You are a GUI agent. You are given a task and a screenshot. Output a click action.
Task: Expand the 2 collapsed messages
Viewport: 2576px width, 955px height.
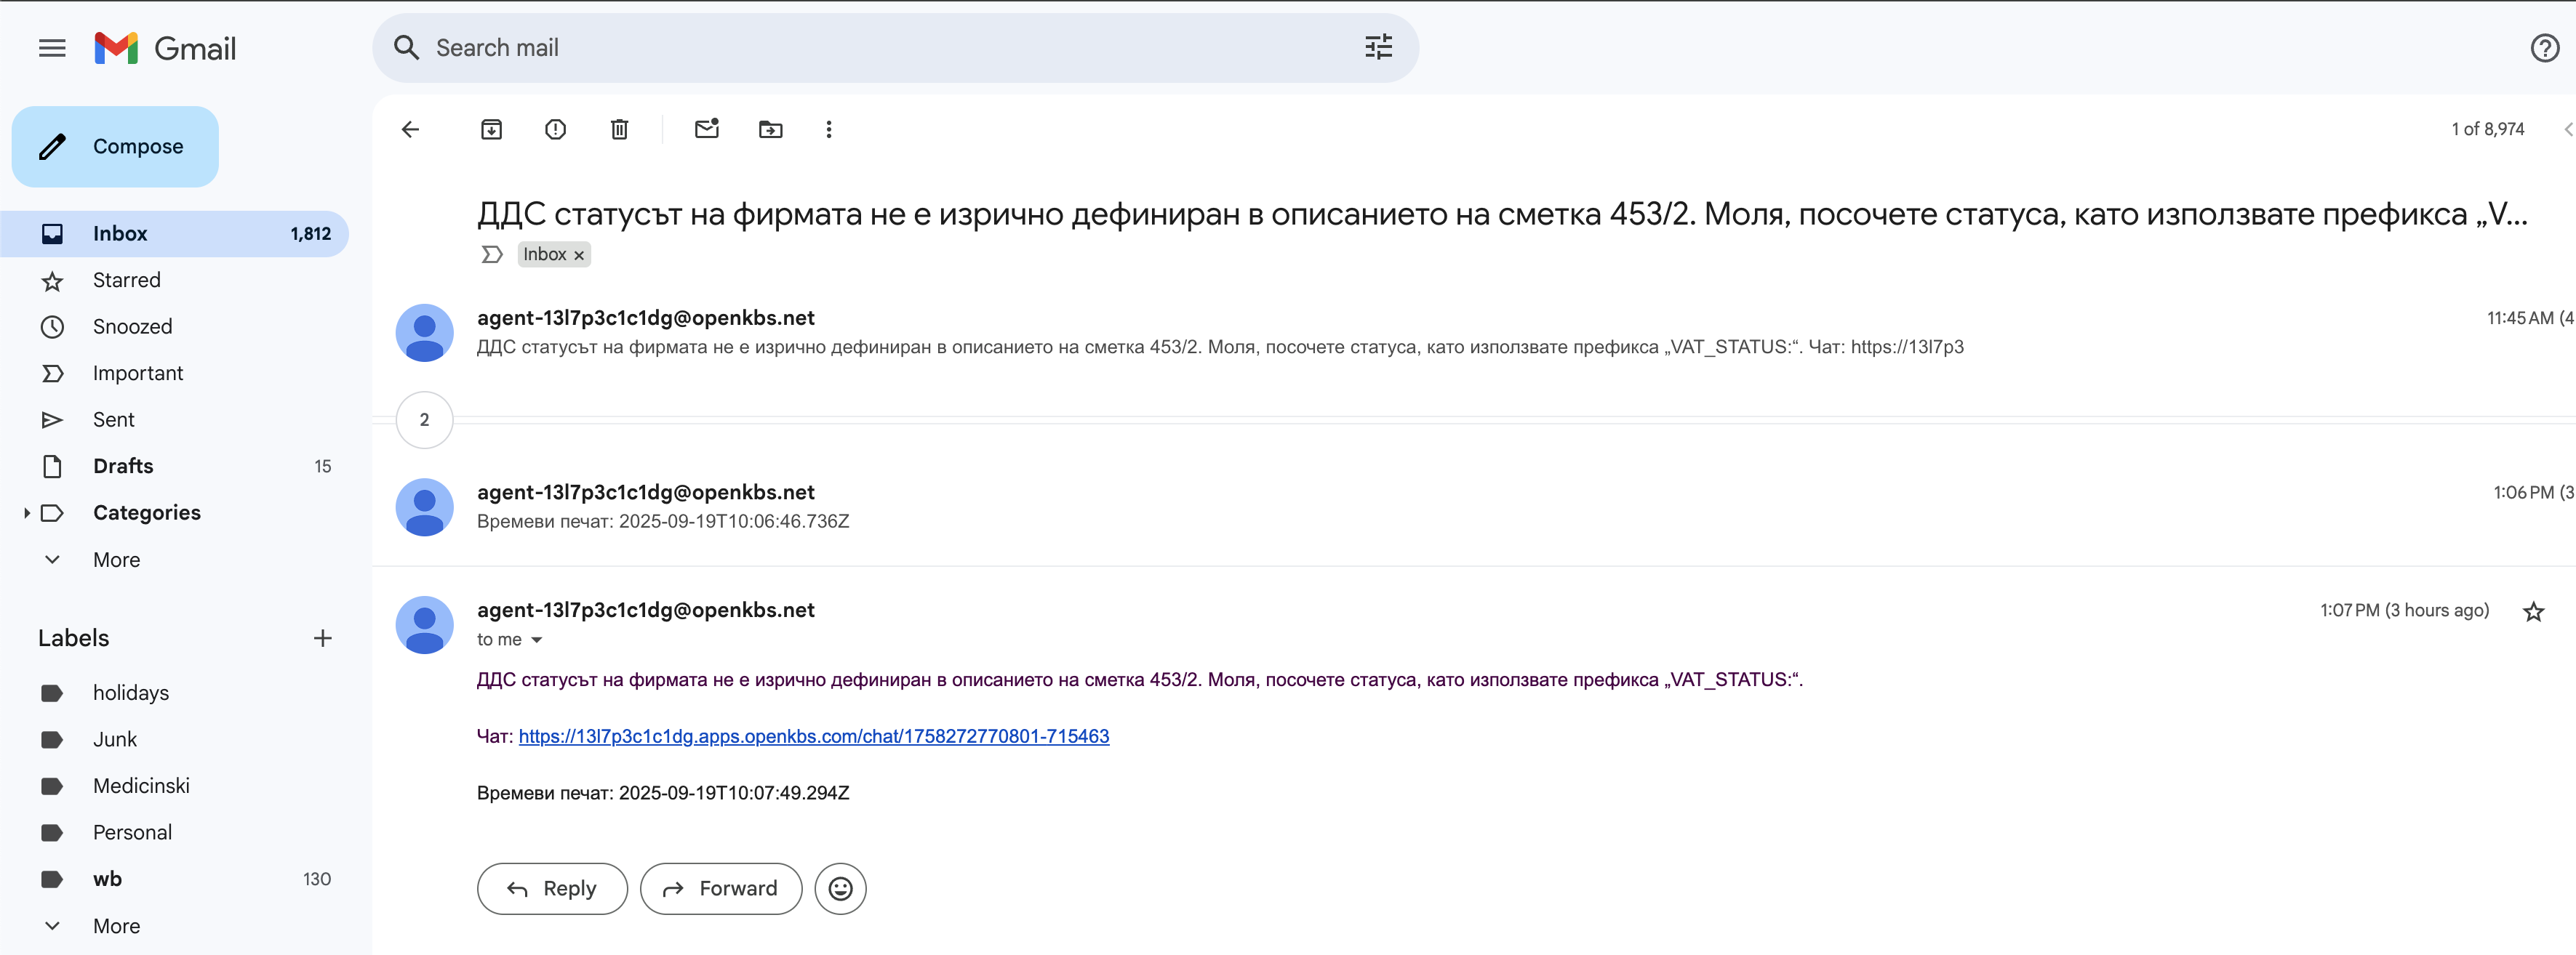coord(424,419)
